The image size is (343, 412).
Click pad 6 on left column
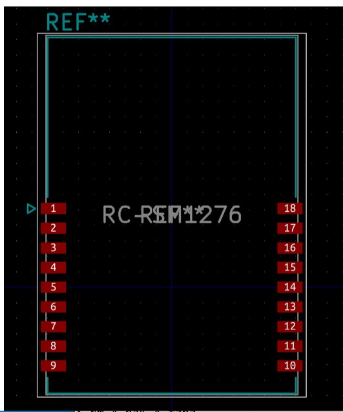54,307
